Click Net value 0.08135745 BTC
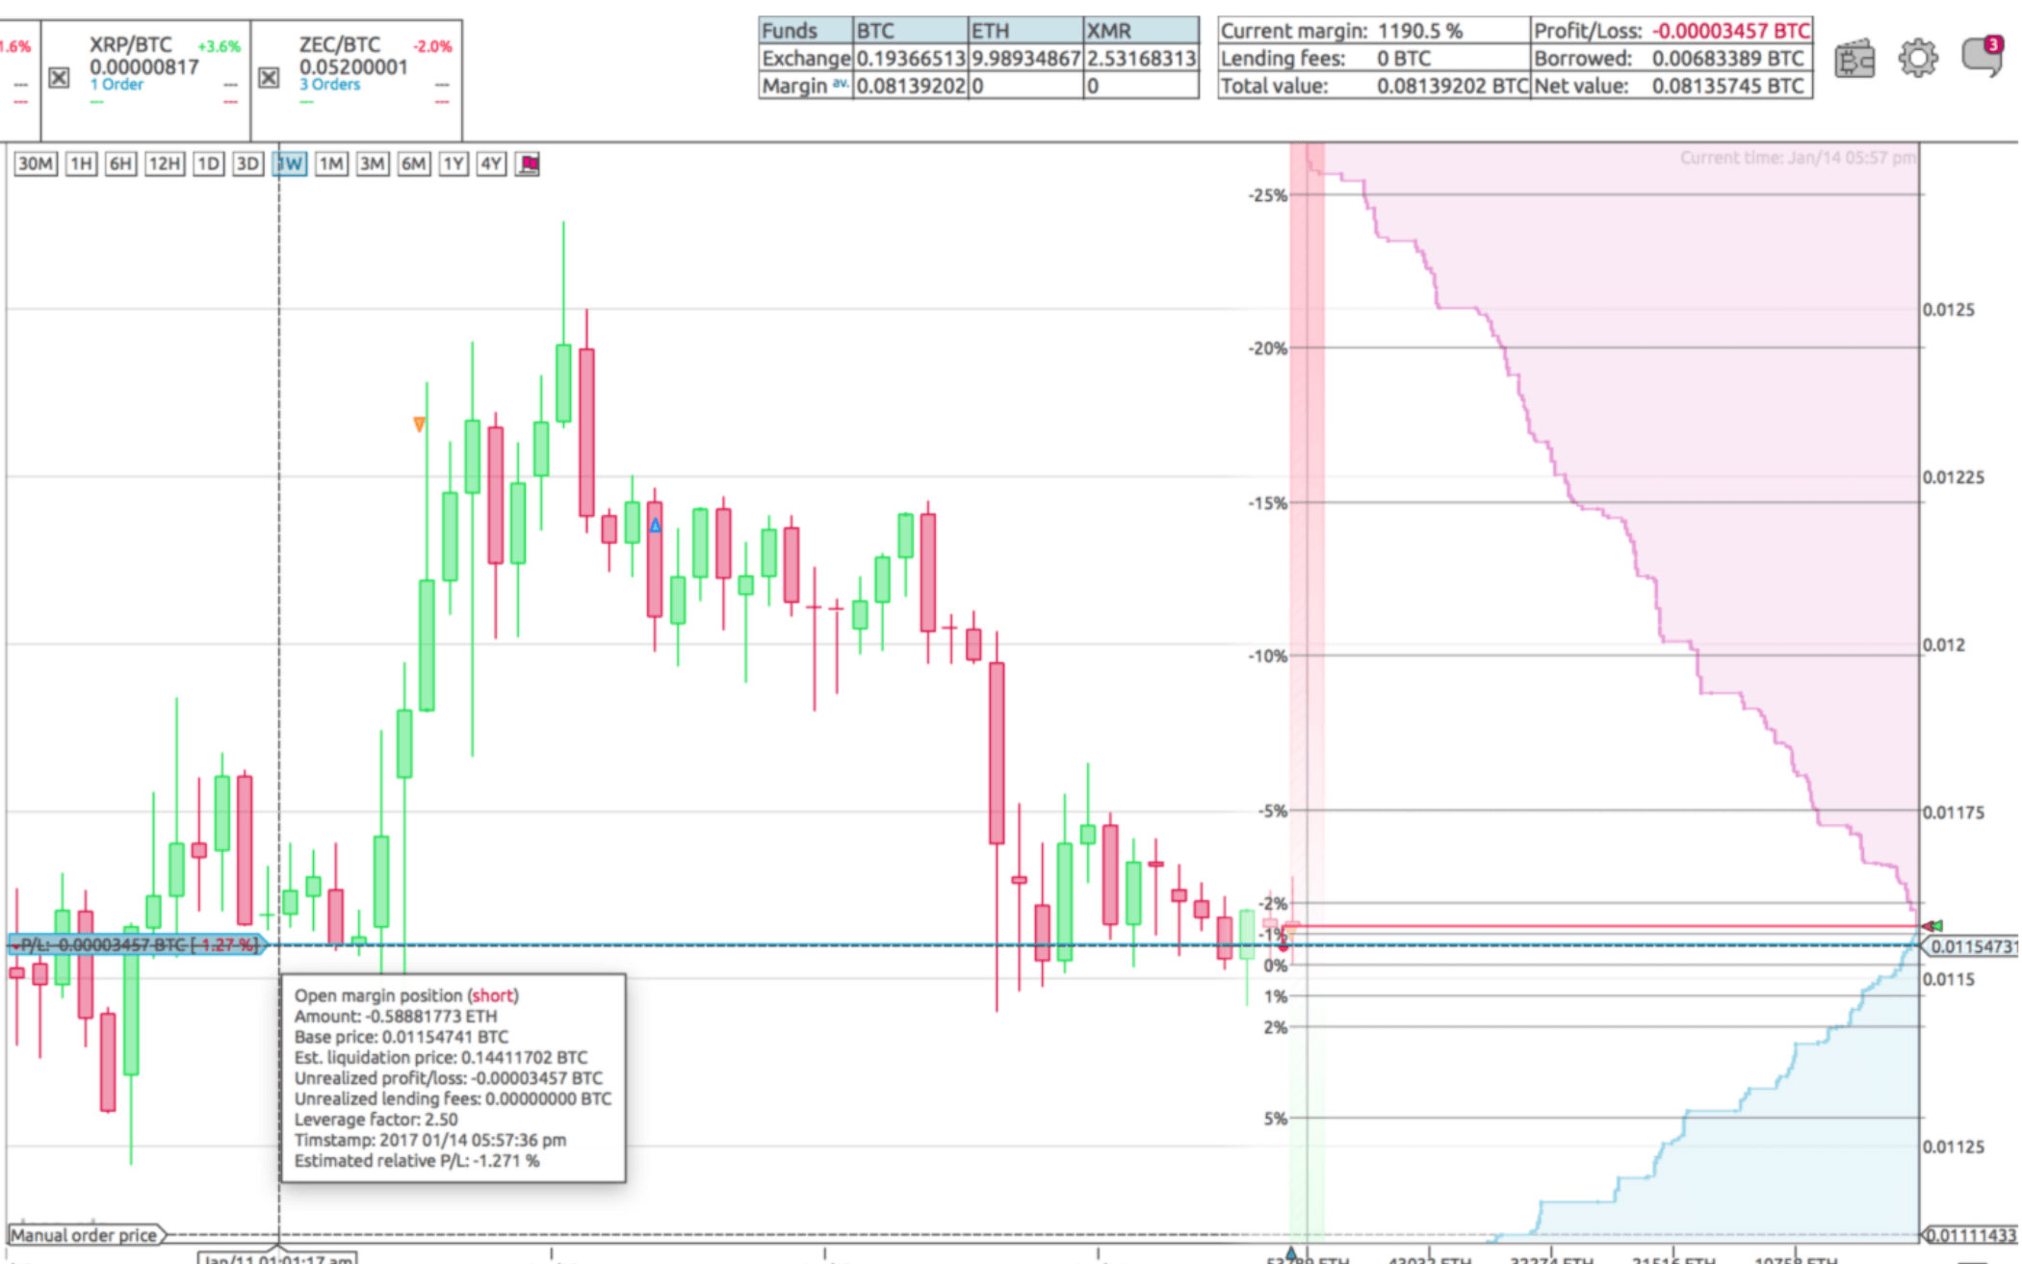2022x1264 pixels. (x=1727, y=87)
